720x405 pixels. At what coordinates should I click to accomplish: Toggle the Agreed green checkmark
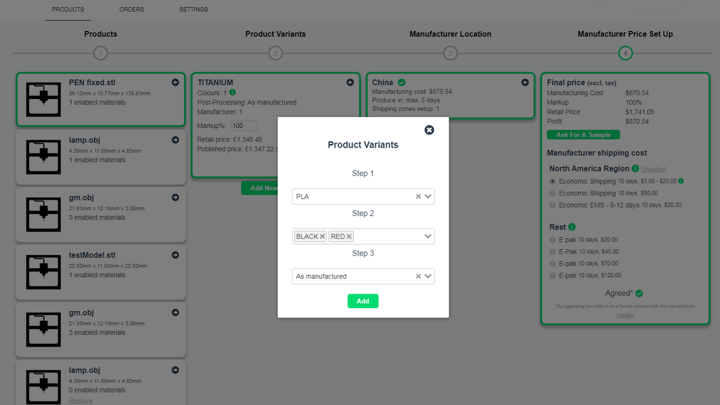click(639, 294)
